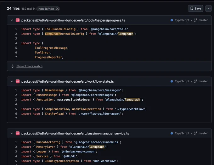Click ProgressReporter on line 7
The width and height of the screenshot is (214, 165).
48,57
